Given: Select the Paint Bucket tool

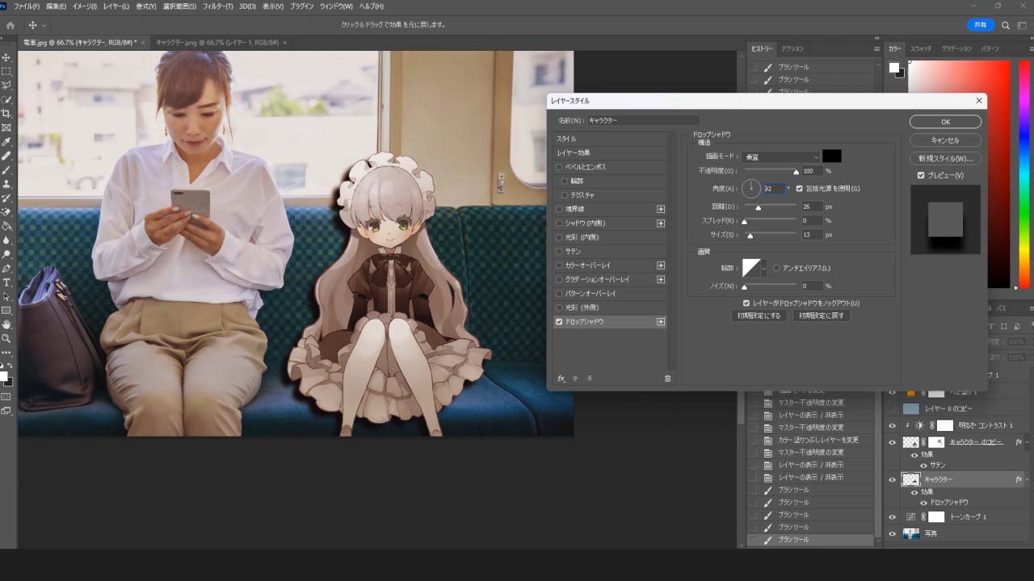Looking at the screenshot, I should (x=6, y=226).
